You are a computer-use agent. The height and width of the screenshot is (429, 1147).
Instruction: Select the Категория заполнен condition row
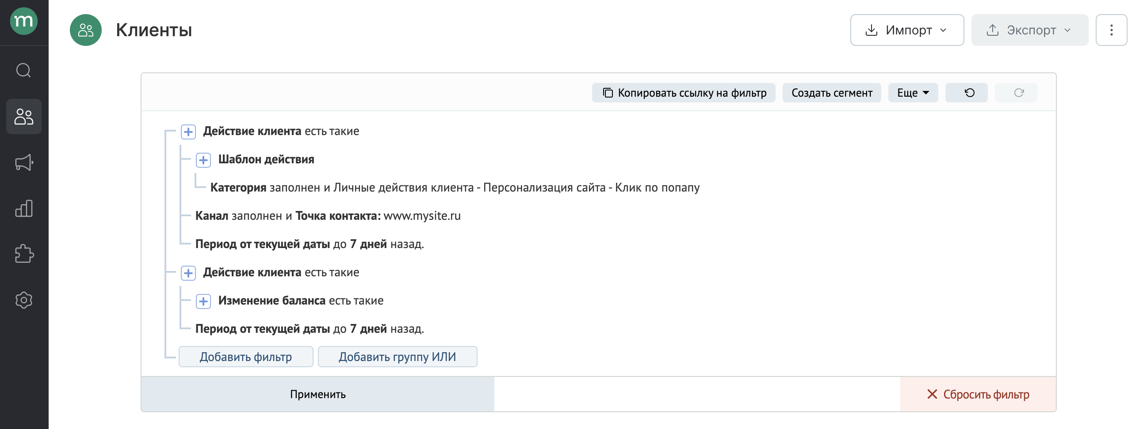click(x=455, y=188)
